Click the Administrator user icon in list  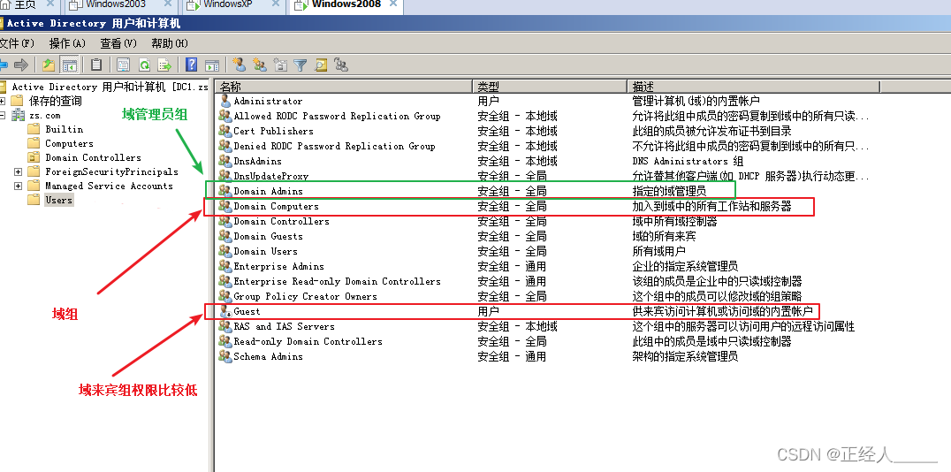[225, 102]
